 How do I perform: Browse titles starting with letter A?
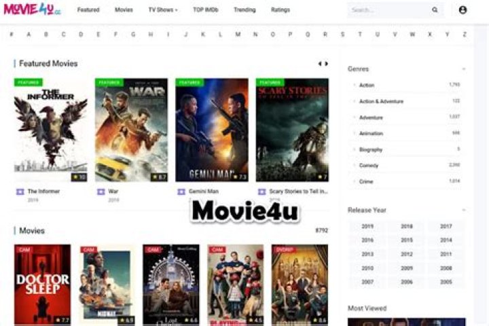click(29, 35)
